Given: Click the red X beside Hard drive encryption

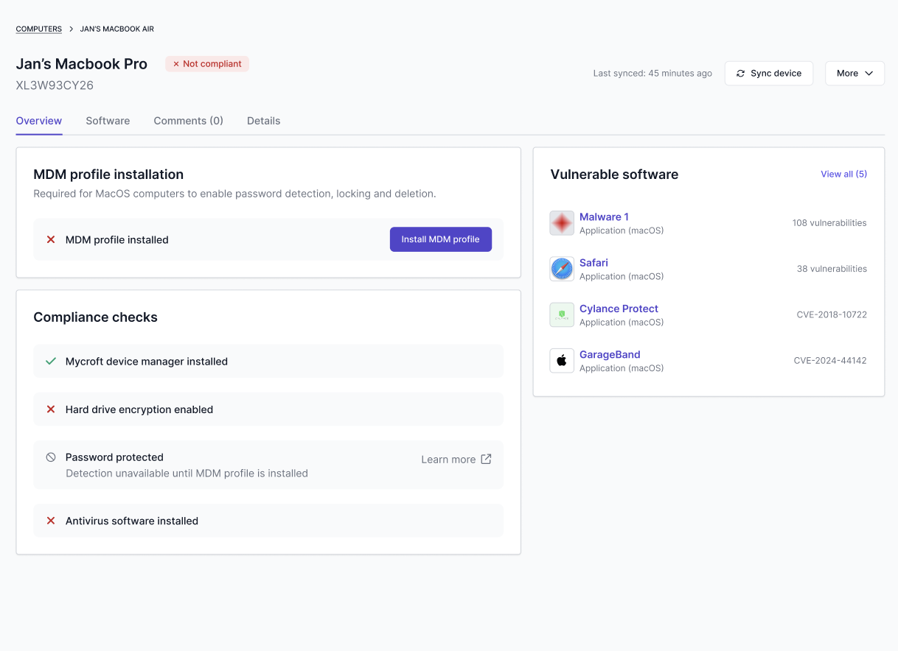Looking at the screenshot, I should click(x=51, y=409).
